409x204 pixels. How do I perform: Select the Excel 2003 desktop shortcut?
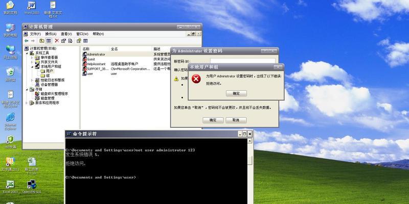coord(10,187)
